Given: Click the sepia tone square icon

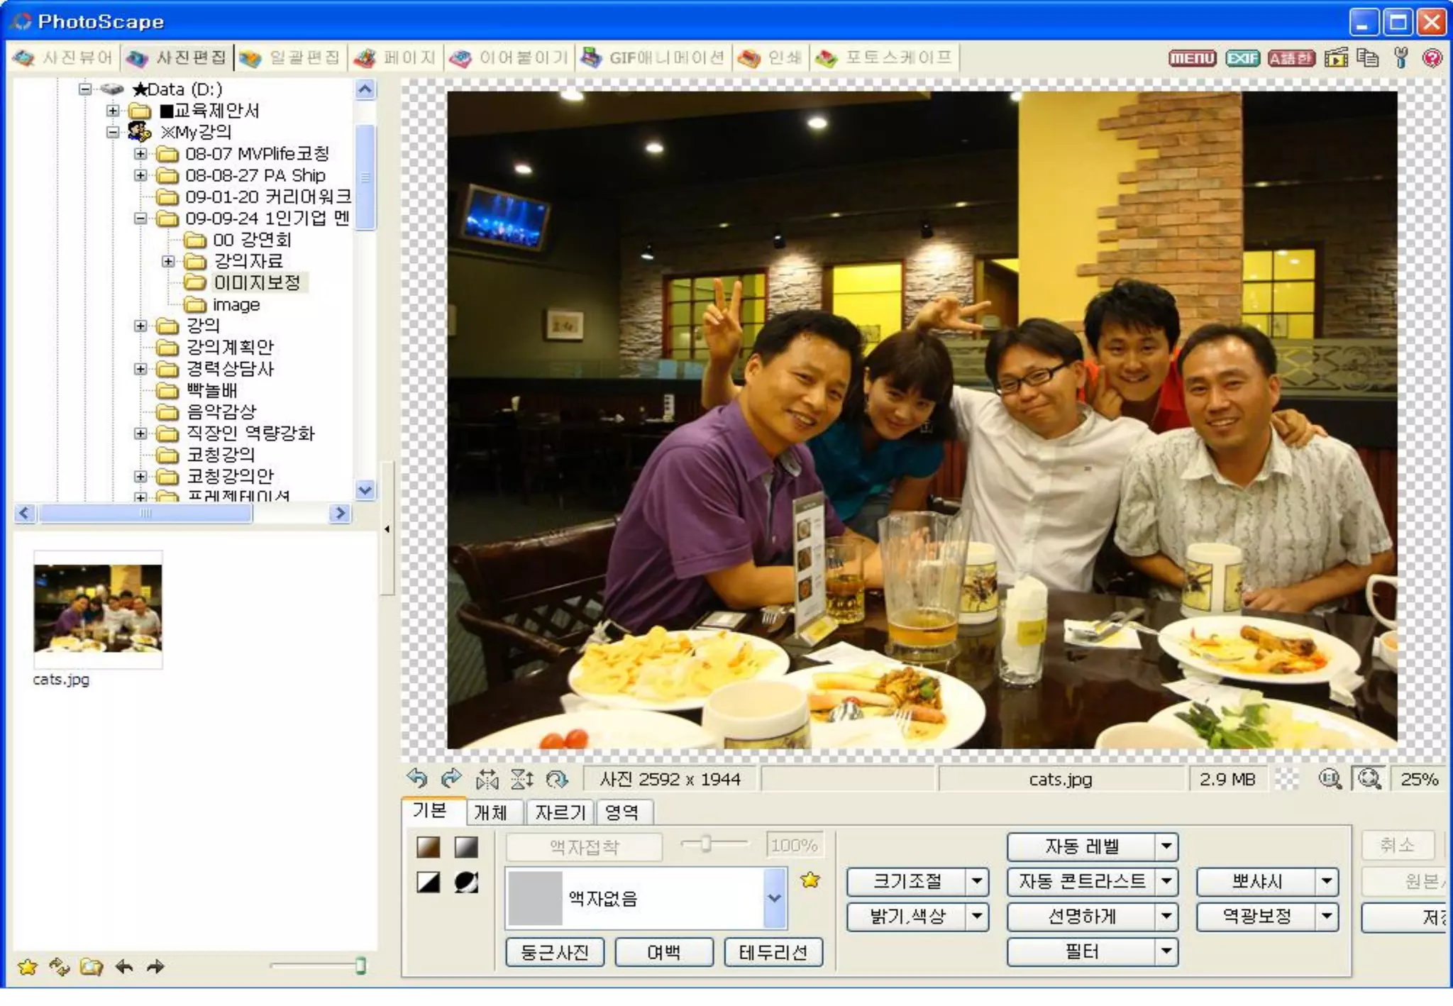Looking at the screenshot, I should (x=429, y=846).
